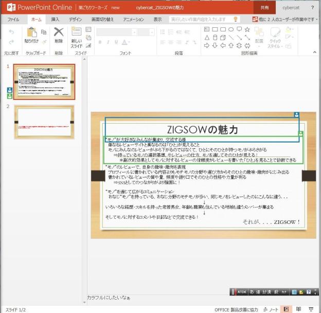Screen dimensions: 321x313
Task: Add a new slide with the 新しいスライド button
Action: 76,38
